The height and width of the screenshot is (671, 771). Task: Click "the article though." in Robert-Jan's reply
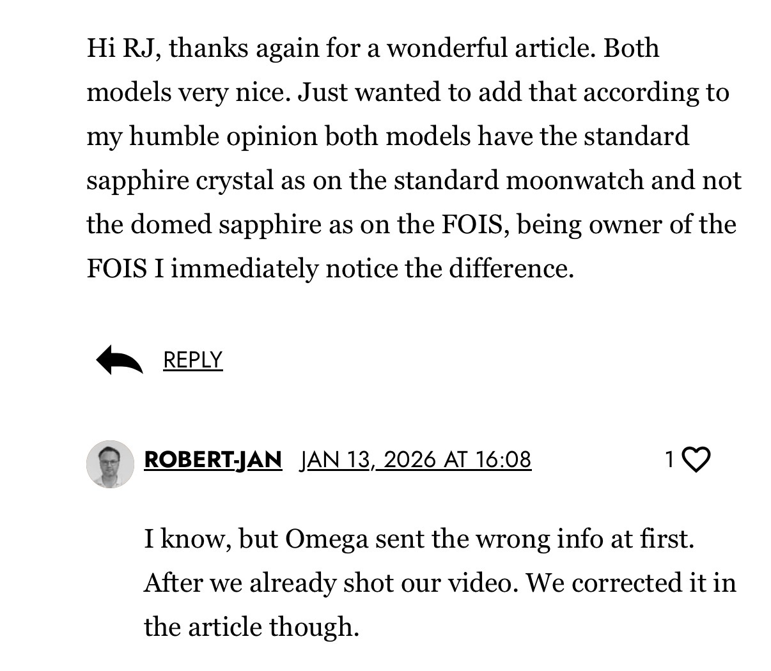click(x=251, y=627)
